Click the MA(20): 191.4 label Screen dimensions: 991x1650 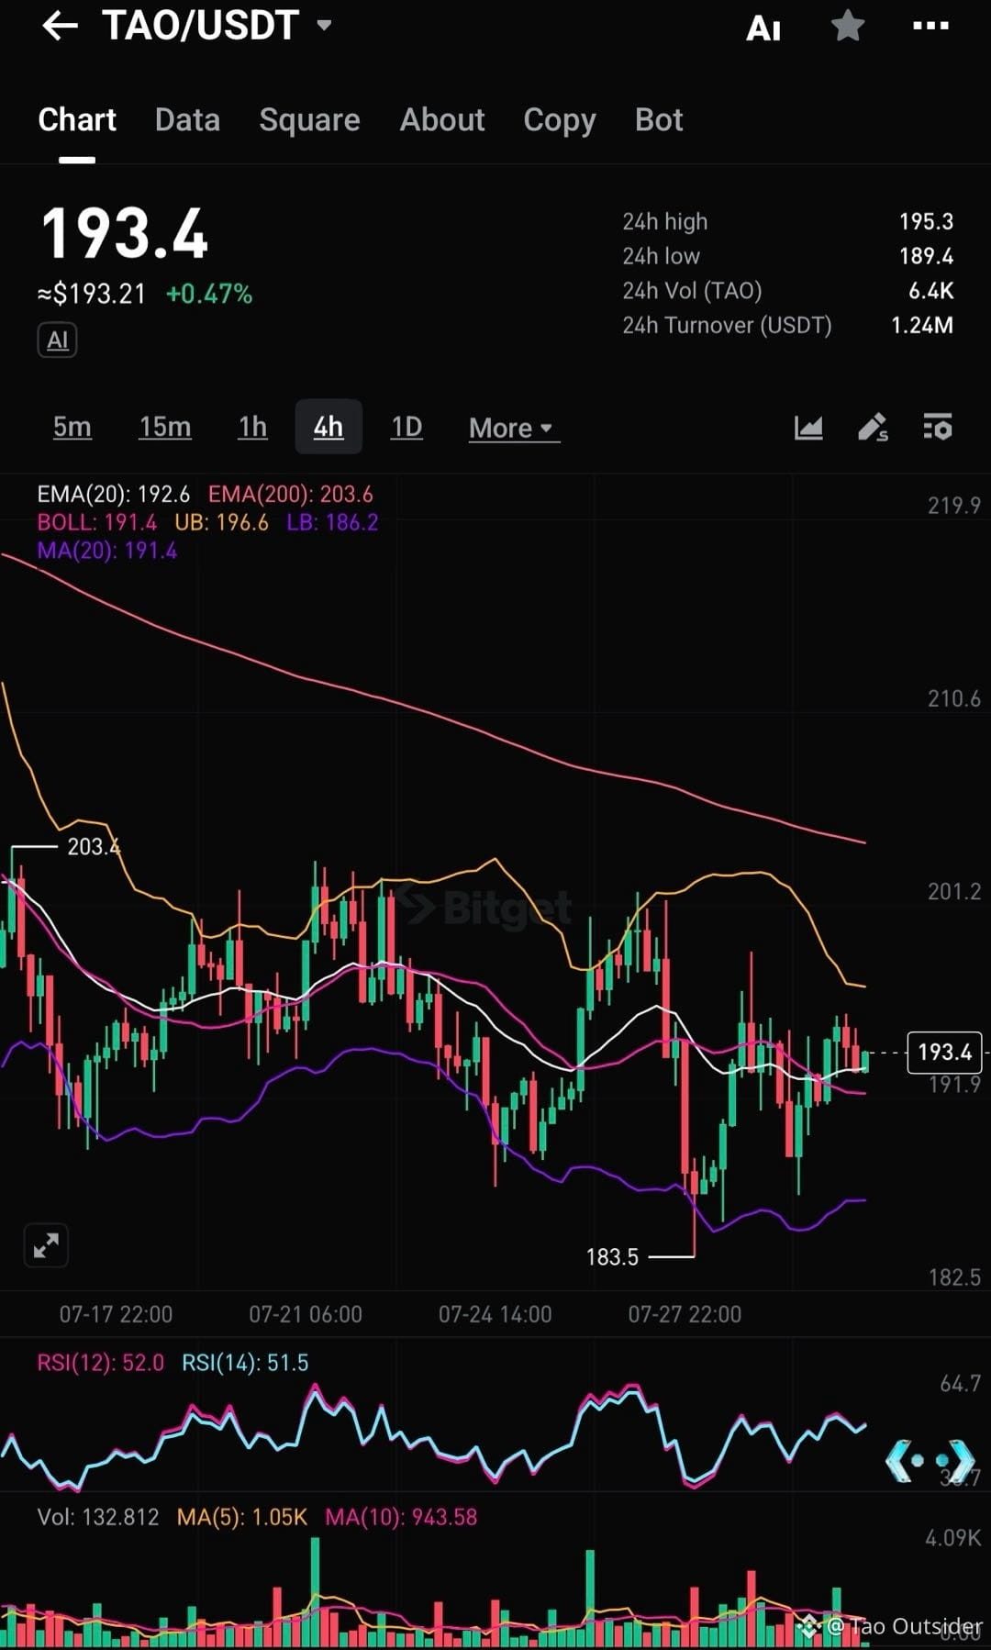(x=107, y=551)
